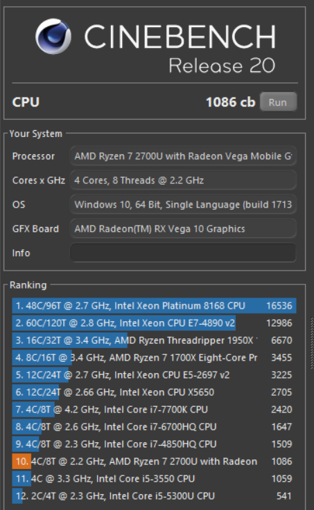Select the Xeon CPU X5650 ranking row
Screen dimensions: 314x510
(x=154, y=392)
